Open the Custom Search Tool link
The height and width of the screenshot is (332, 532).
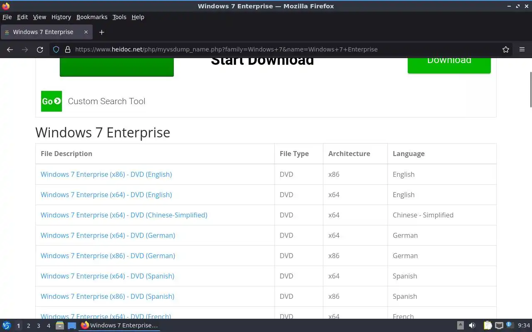(x=106, y=101)
